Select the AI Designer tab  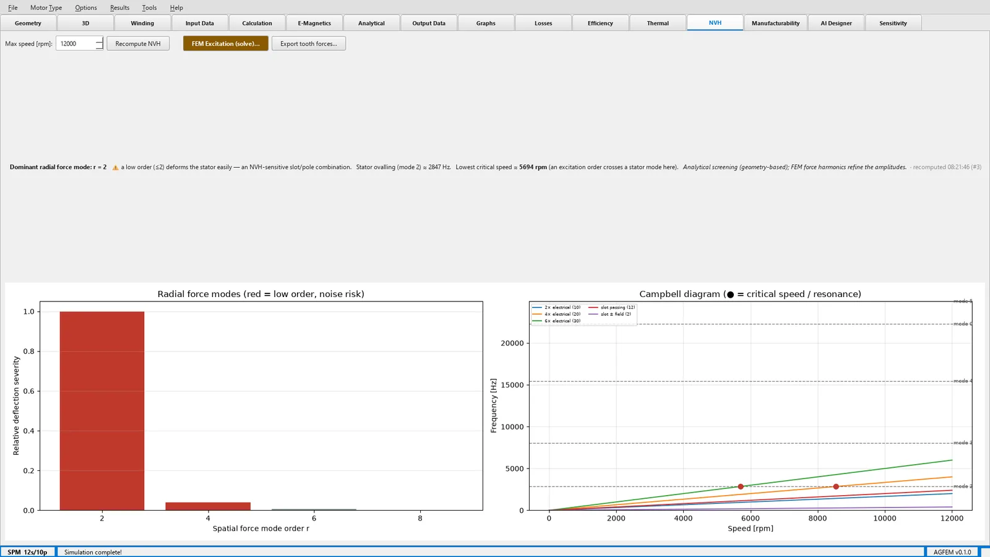[x=836, y=23]
